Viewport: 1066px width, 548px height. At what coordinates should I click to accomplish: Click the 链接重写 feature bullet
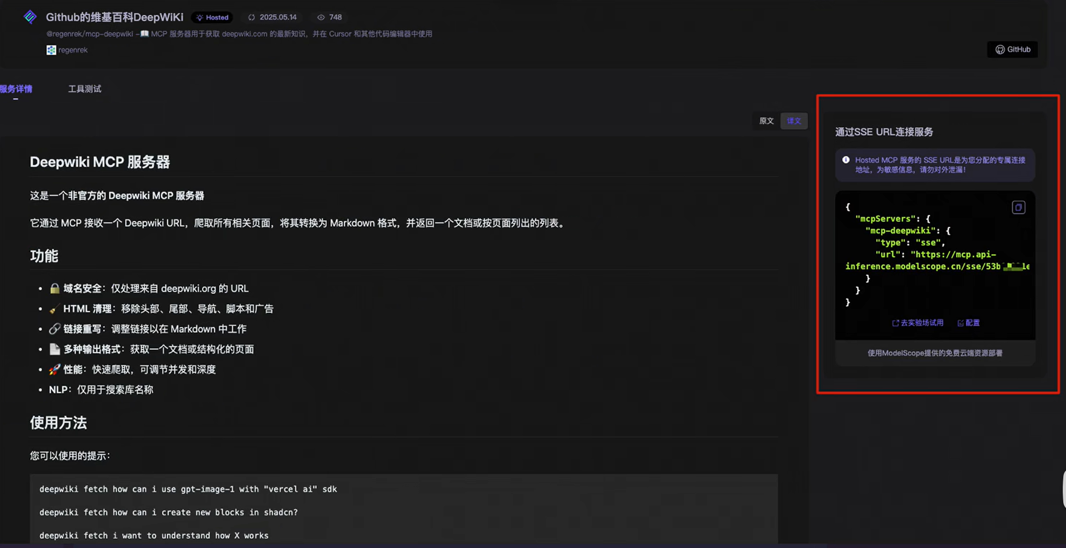[148, 329]
